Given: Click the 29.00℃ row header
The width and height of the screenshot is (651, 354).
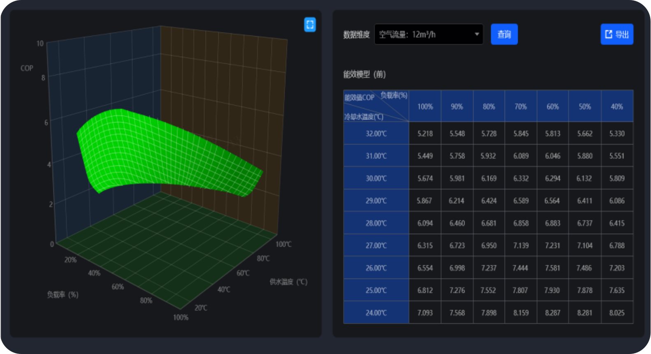Looking at the screenshot, I should (x=376, y=201).
